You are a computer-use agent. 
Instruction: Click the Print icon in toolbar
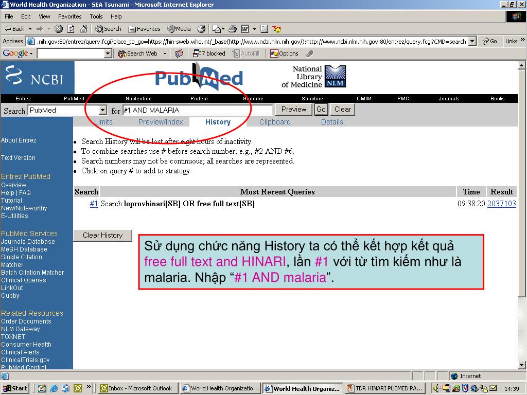[233, 29]
